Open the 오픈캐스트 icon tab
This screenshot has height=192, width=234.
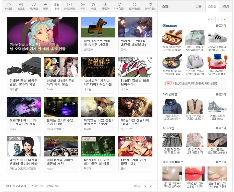tap(135, 6)
